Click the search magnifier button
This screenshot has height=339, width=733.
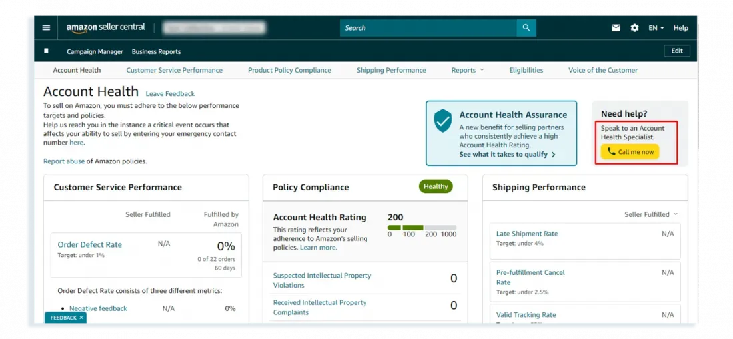coord(526,28)
